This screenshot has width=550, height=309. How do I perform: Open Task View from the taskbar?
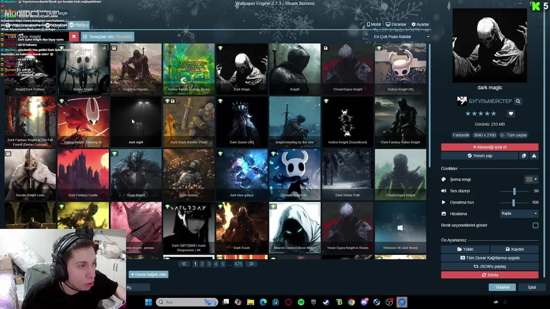(x=226, y=302)
